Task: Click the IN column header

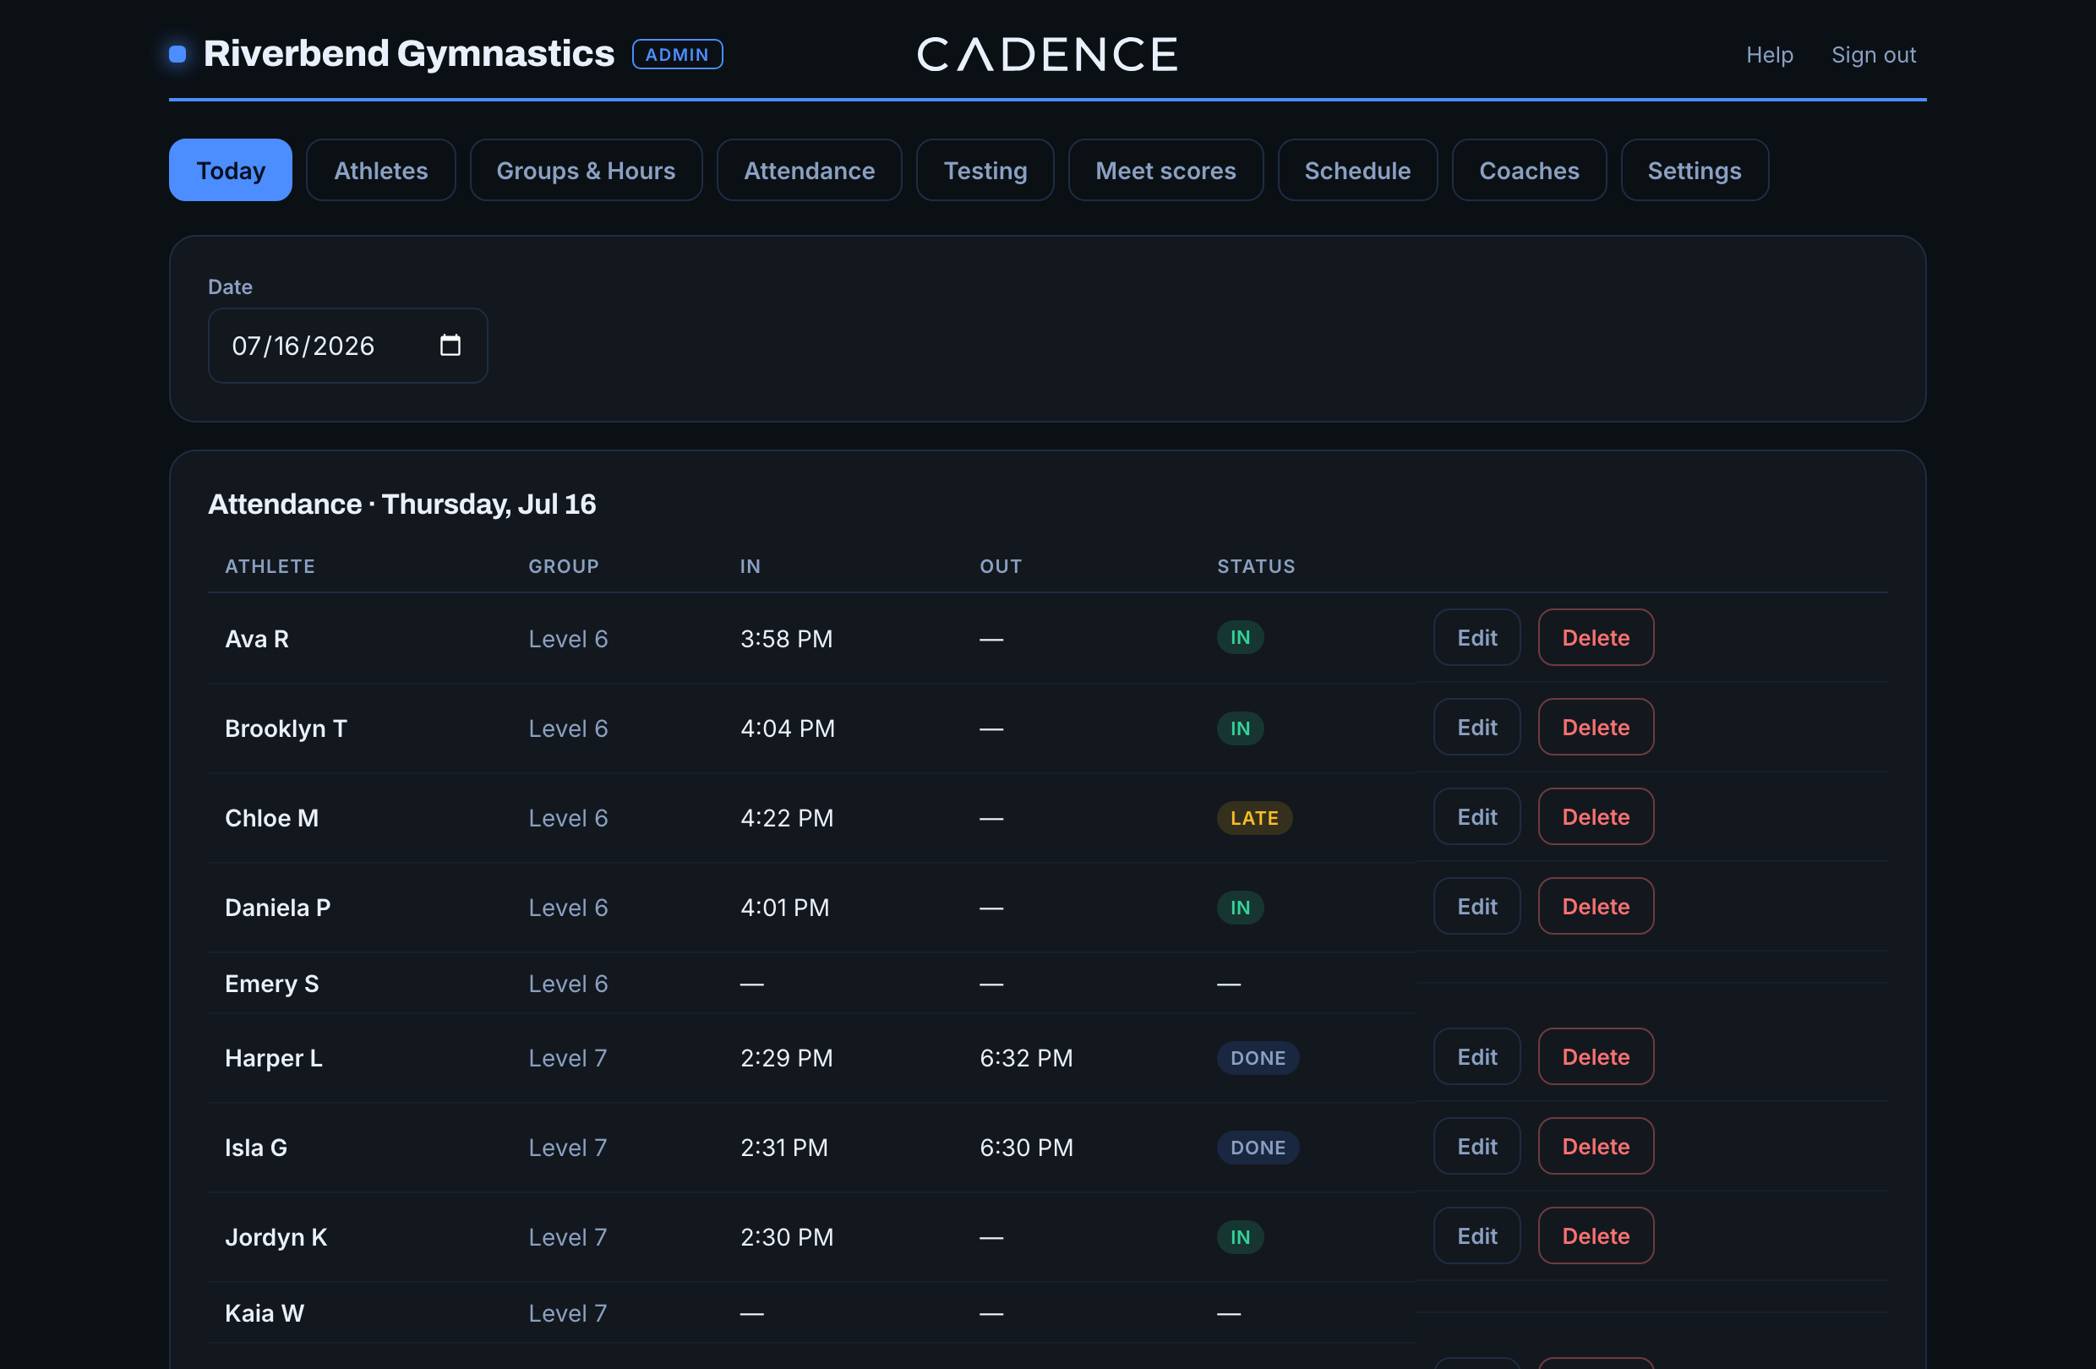Action: point(751,566)
